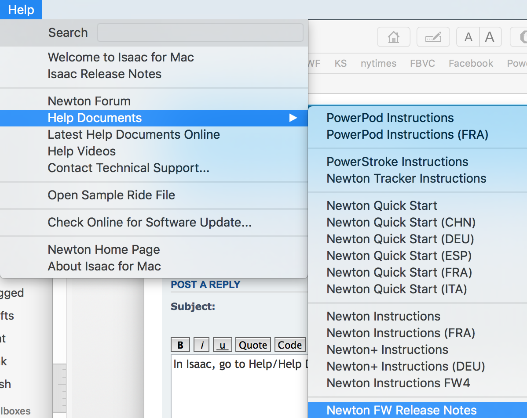Click into the reply message text area

click(240, 386)
